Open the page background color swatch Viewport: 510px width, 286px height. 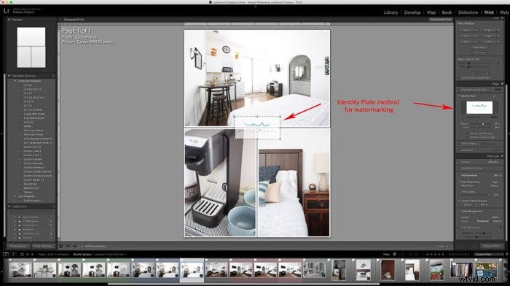tap(498, 90)
